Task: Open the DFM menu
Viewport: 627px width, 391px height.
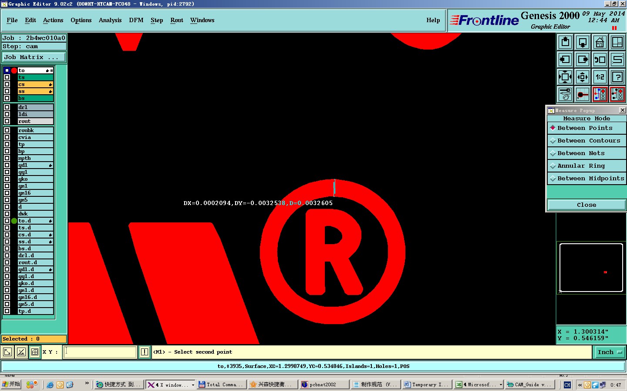Action: tap(136, 20)
